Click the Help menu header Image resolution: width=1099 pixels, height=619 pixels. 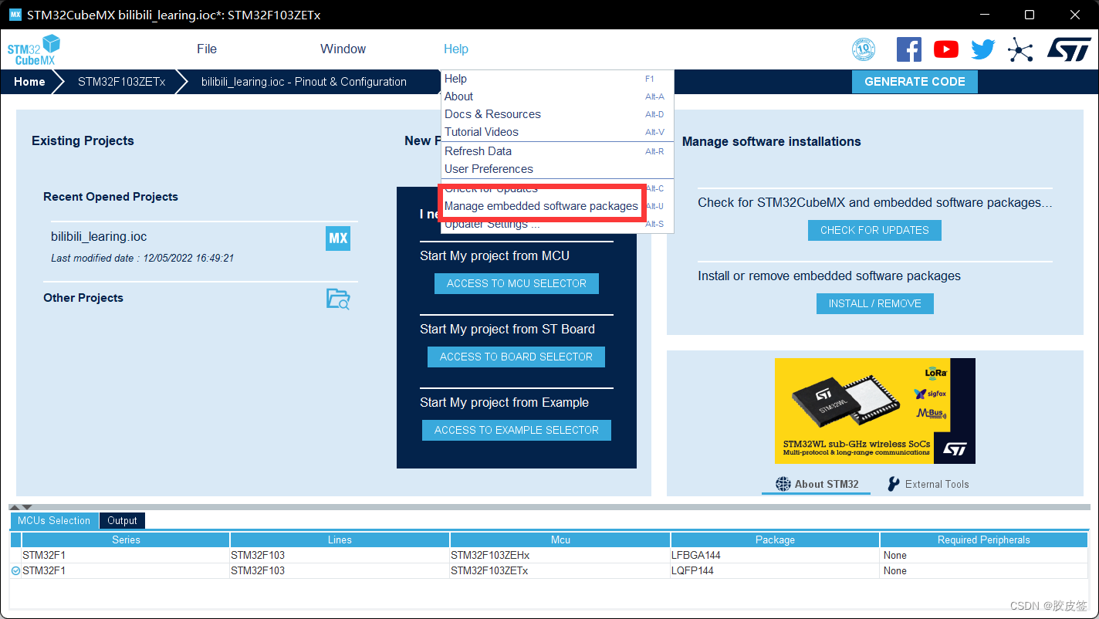456,49
